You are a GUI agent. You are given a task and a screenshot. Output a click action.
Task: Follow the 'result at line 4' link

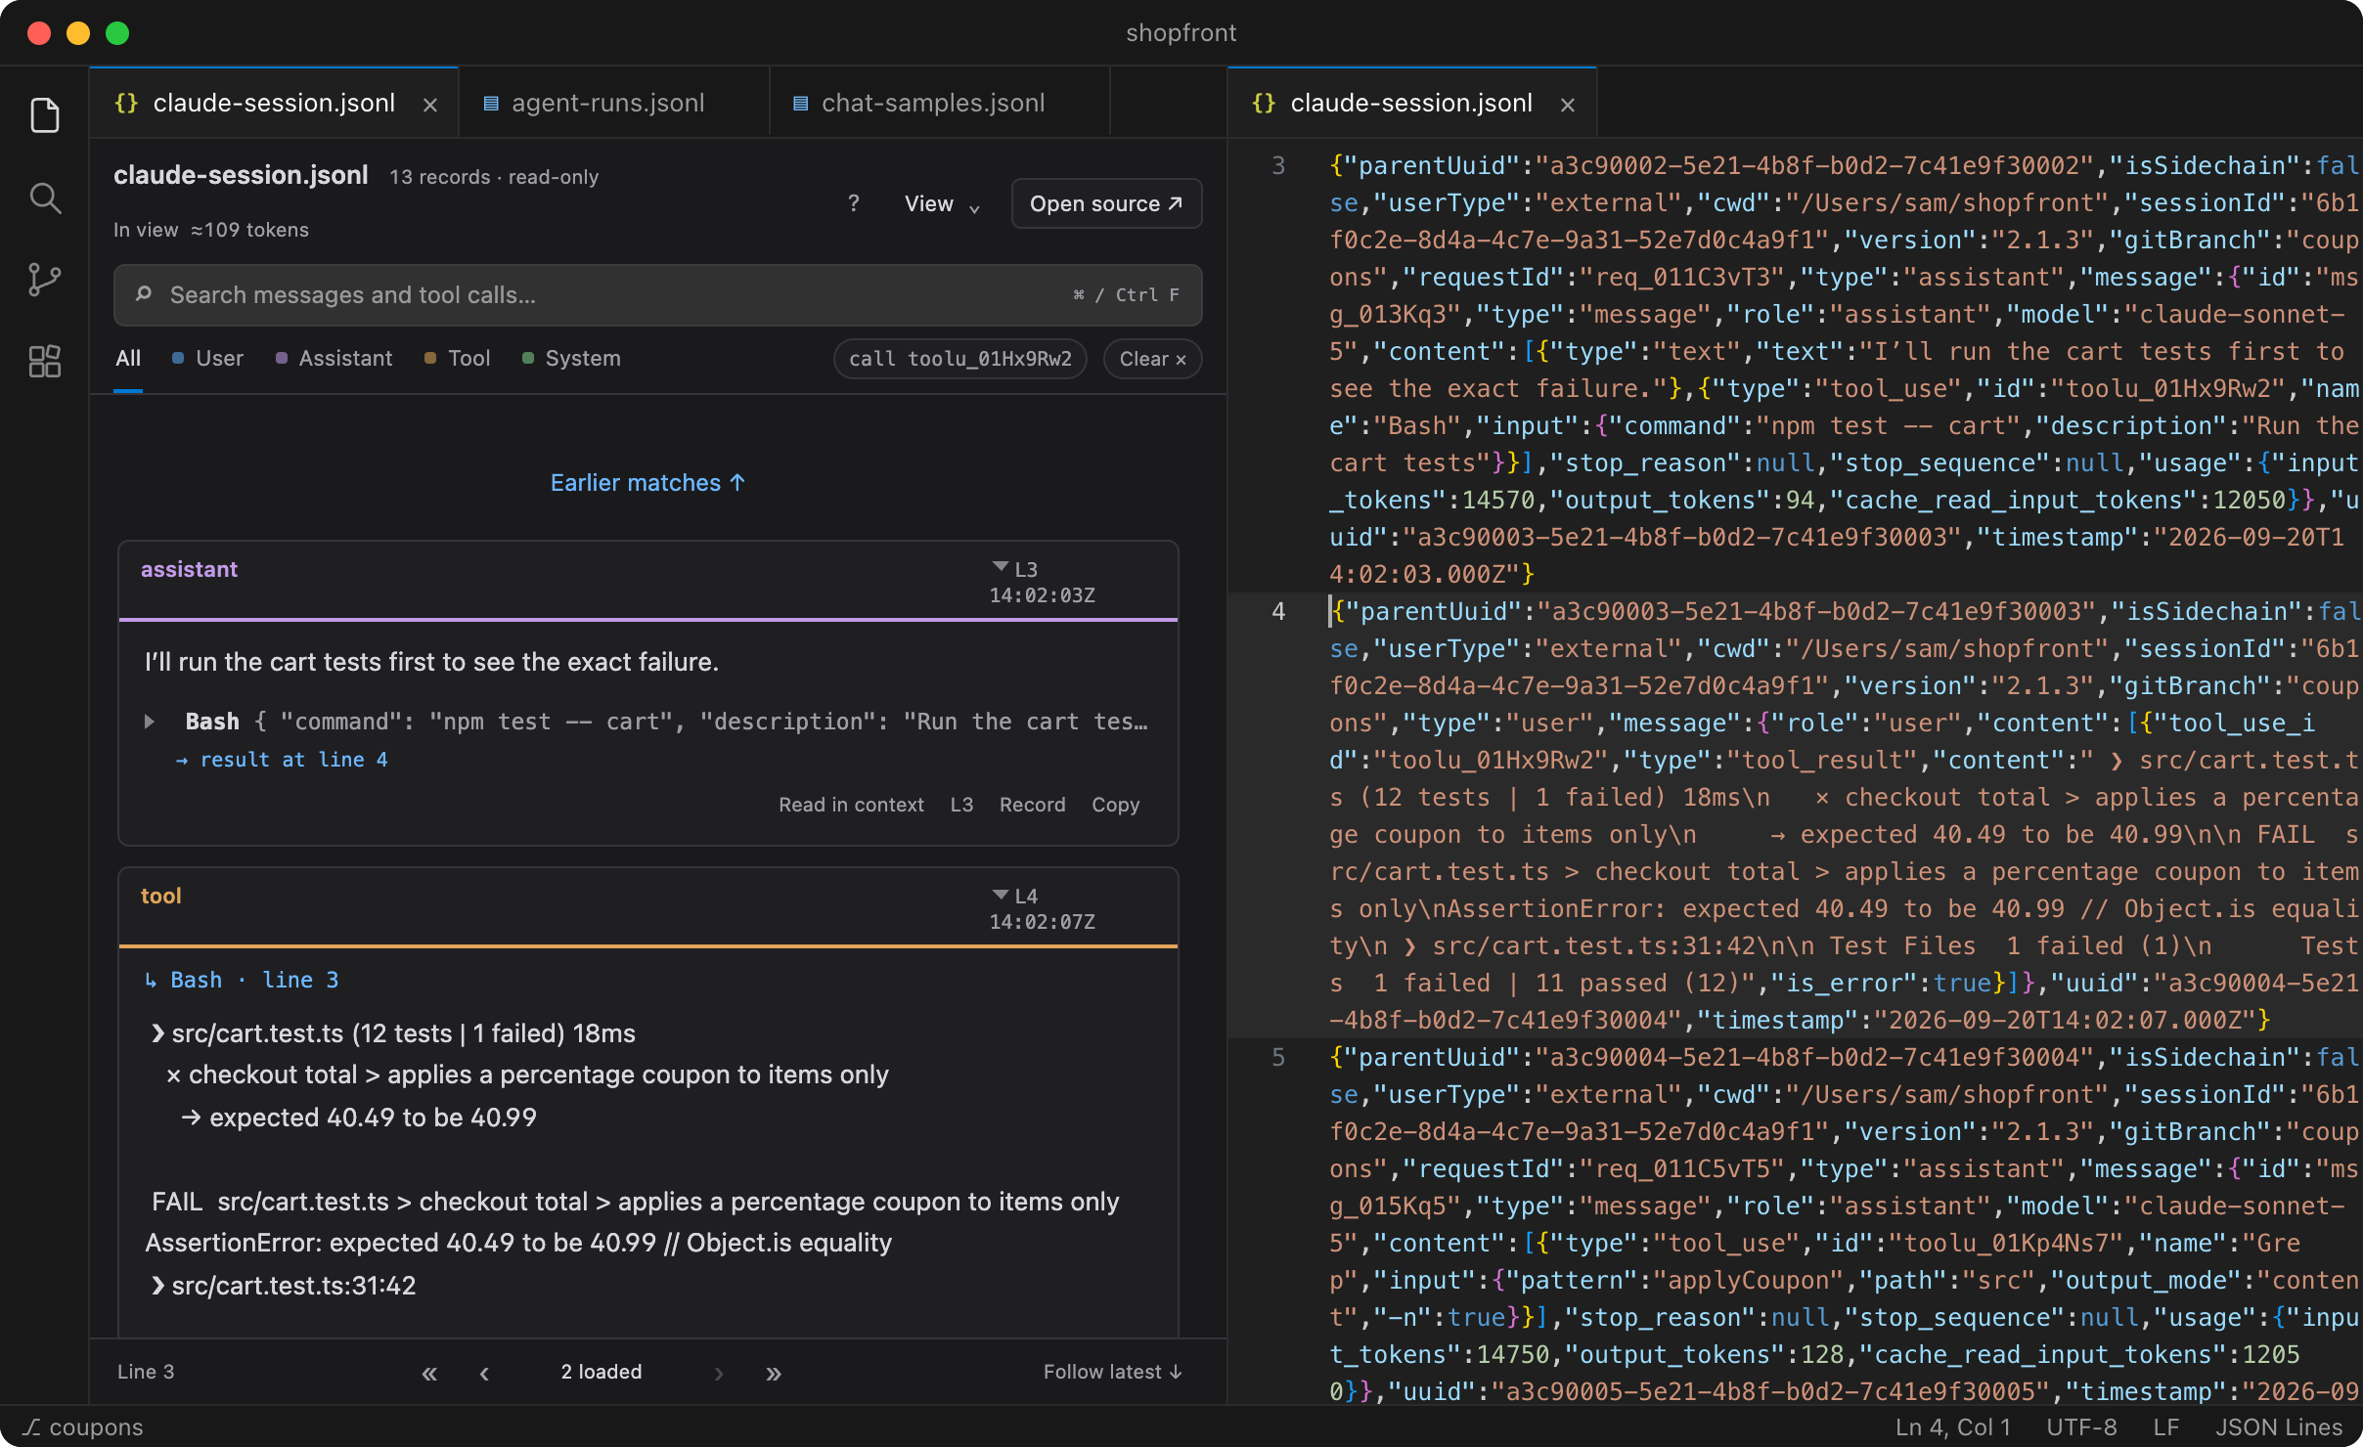click(x=282, y=760)
